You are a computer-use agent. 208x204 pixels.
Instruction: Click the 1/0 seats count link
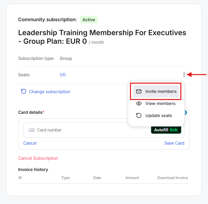coord(62,75)
